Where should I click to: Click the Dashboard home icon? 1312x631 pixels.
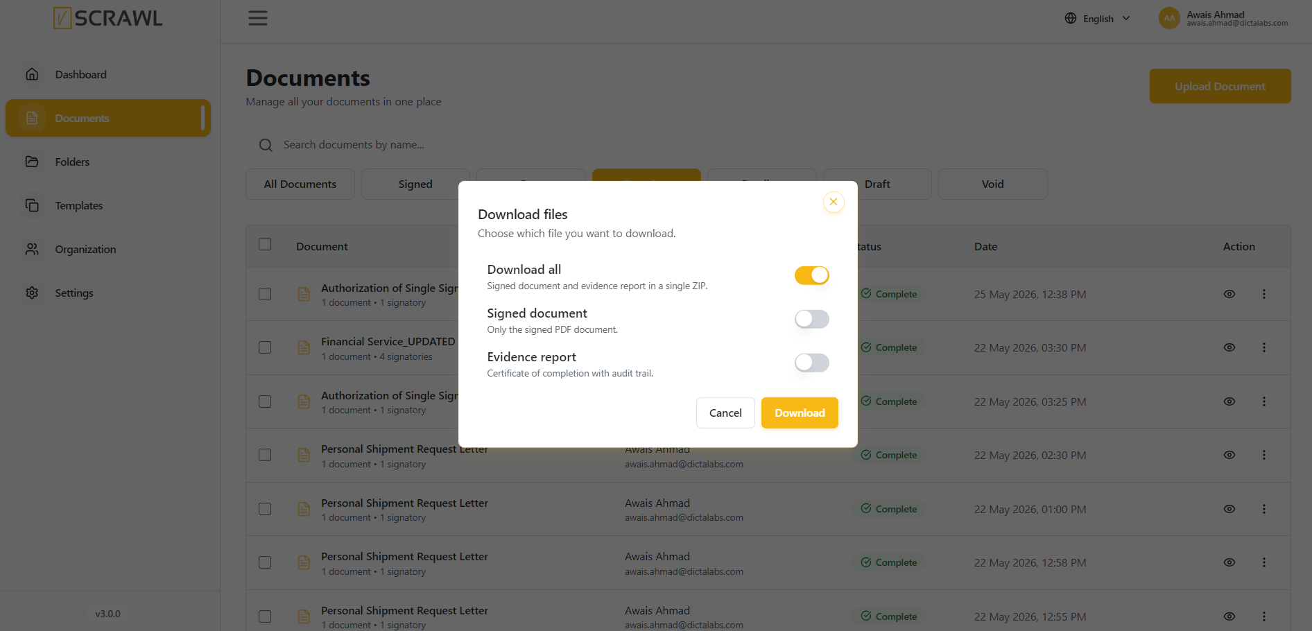coord(32,74)
